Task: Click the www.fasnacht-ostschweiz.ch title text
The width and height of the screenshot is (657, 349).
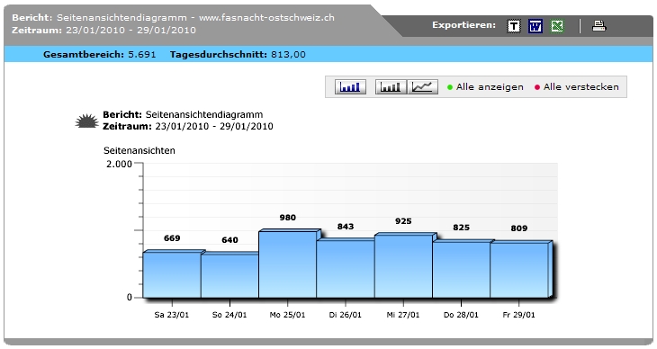Action: coord(266,18)
